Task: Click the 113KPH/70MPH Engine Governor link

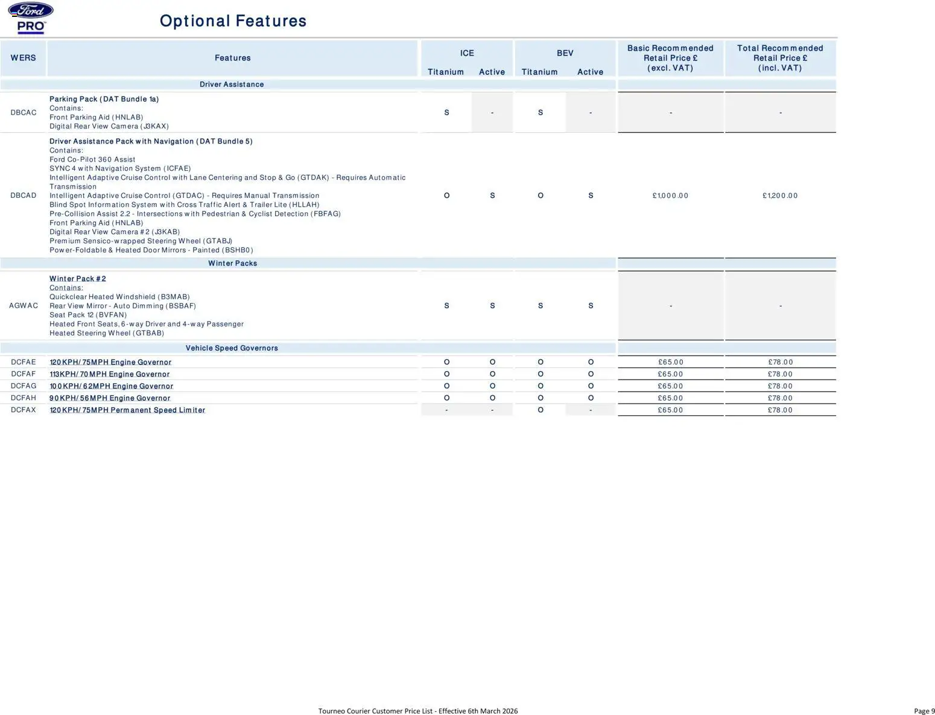Action: click(109, 374)
